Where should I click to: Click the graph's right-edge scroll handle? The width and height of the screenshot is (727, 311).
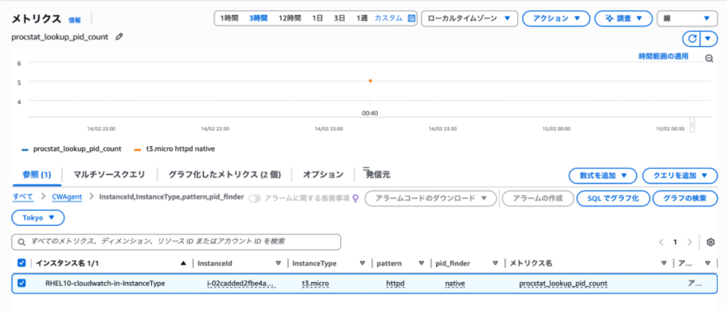pos(693,125)
